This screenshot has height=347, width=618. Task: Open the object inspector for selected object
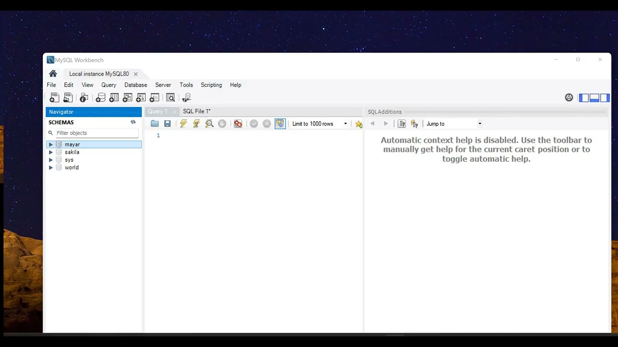(84, 98)
